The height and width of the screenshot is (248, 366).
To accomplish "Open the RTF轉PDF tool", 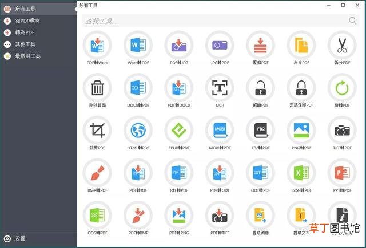I will (179, 173).
